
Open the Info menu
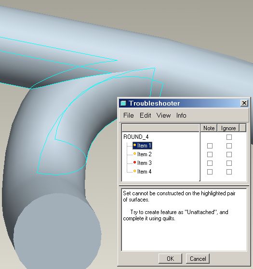[181, 115]
